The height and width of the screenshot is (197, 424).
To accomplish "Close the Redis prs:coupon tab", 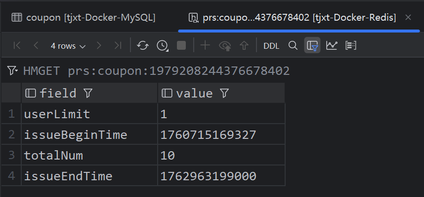I will [408, 18].
